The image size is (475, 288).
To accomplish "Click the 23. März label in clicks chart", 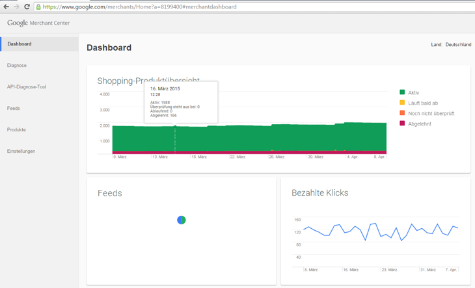I will (389, 270).
